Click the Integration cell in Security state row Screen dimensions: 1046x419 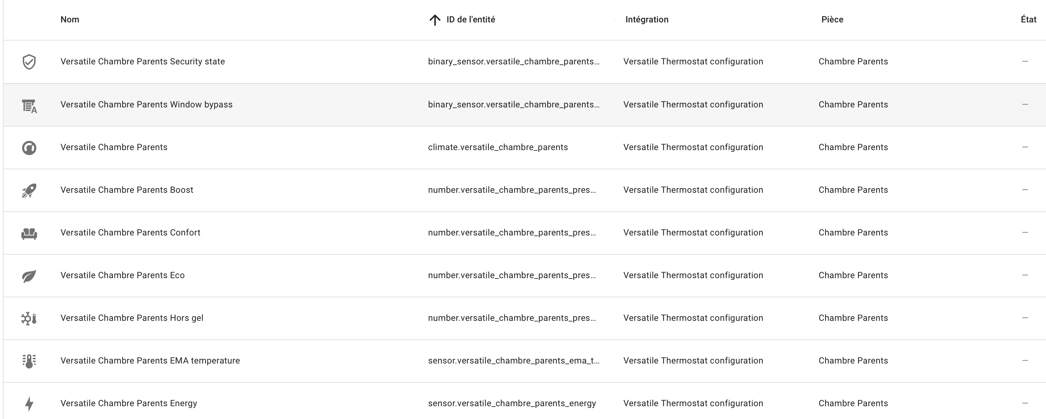click(x=693, y=62)
